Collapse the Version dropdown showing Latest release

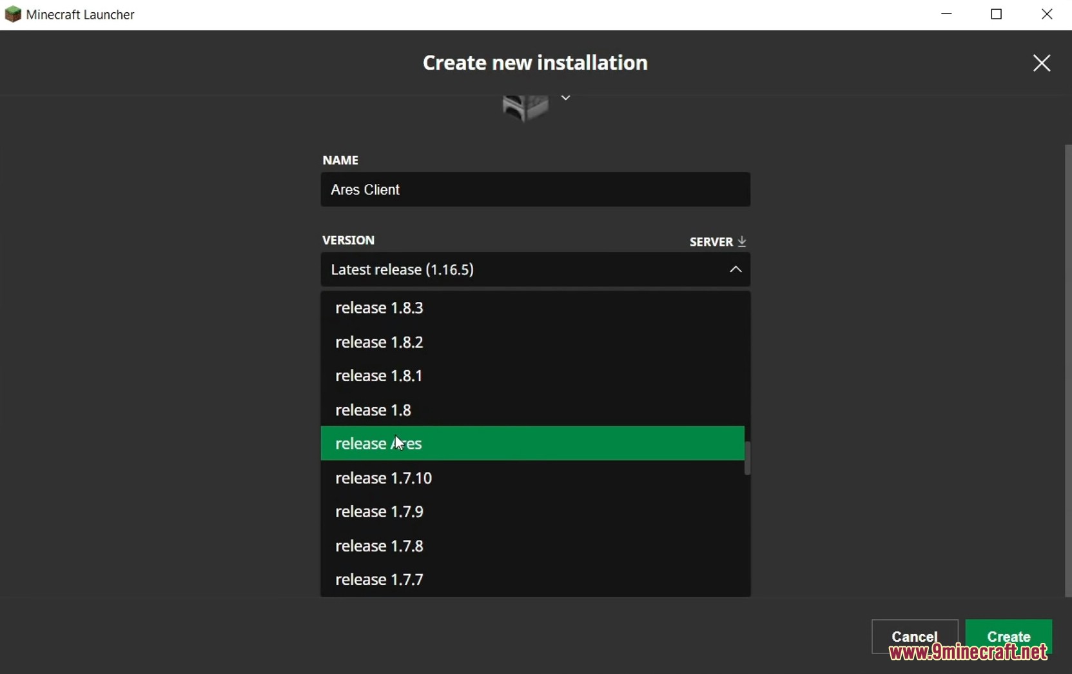coord(535,270)
